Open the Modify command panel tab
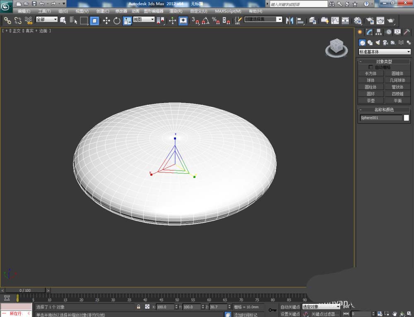 point(369,32)
